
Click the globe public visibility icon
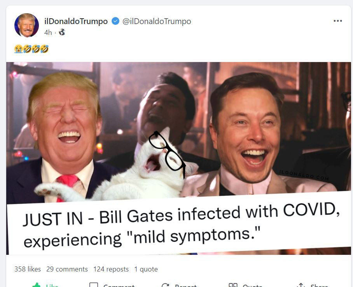(62, 32)
